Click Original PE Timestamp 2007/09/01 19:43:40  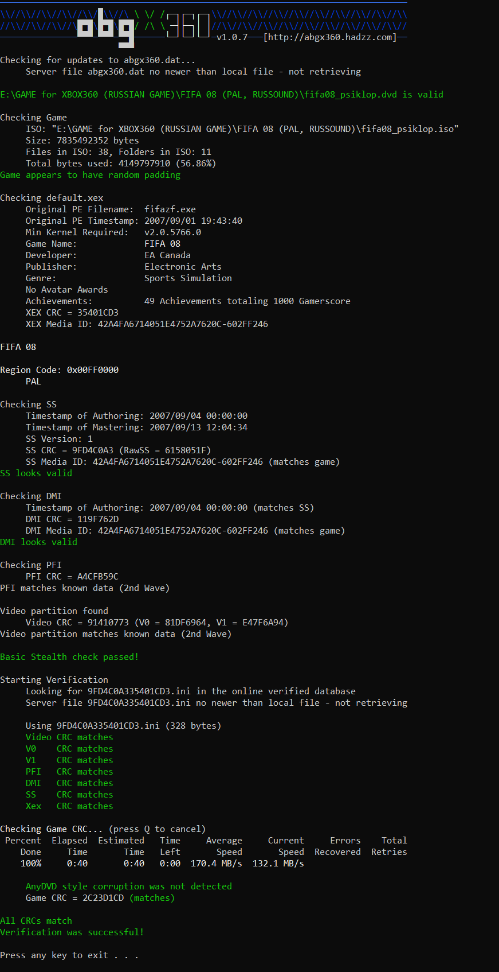tap(193, 221)
